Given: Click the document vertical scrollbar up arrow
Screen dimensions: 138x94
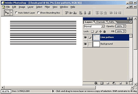Looking at the screenshot, I should pyautogui.click(x=135, y=18).
